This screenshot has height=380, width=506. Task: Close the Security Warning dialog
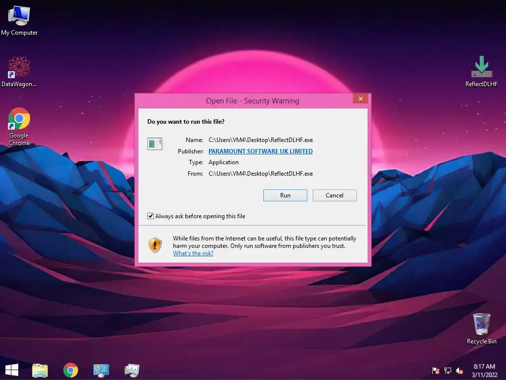click(360, 98)
